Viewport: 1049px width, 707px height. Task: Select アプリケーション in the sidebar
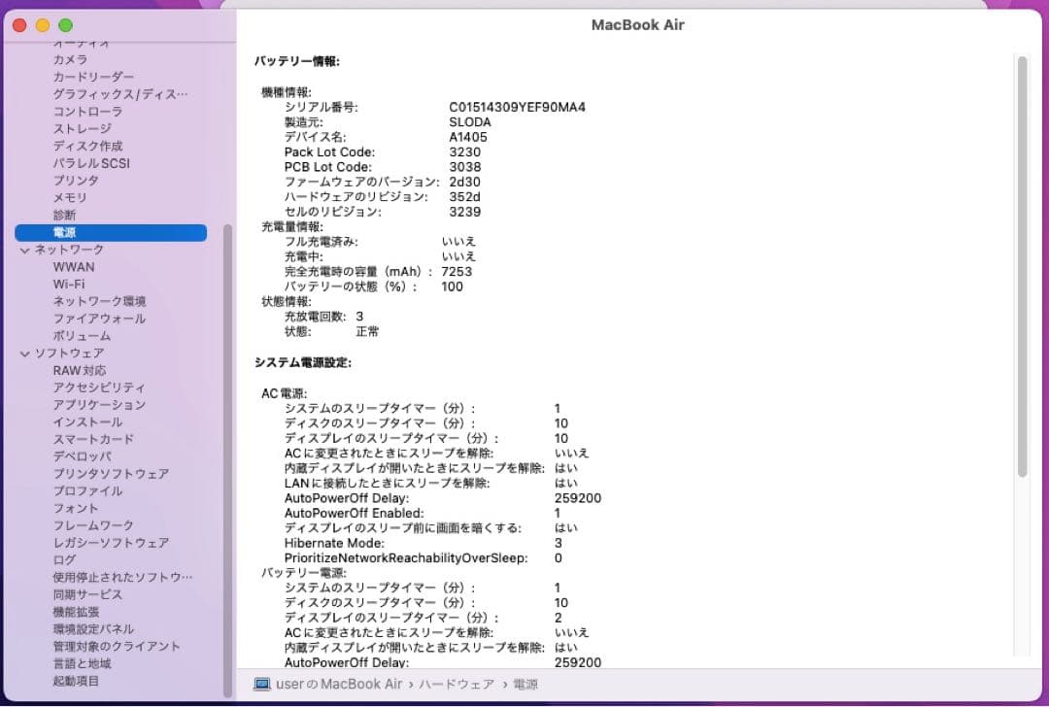(x=99, y=405)
